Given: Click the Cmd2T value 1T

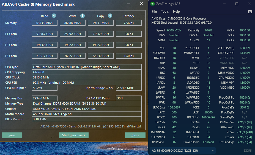Looking at the screenshot, I should click(208, 40).
